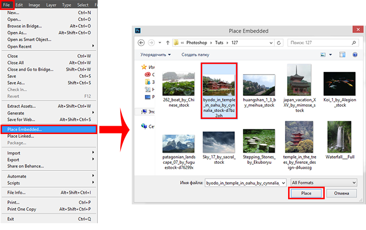Choose Close All menu entry

pos(49,63)
